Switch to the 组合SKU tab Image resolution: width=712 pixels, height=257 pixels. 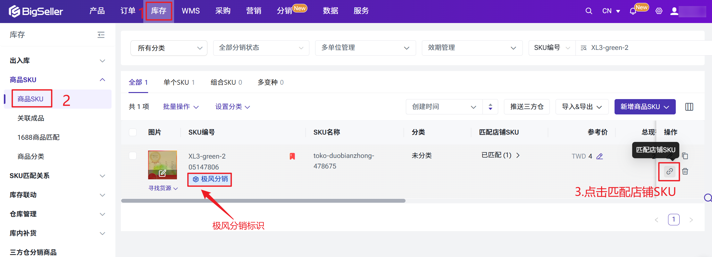[226, 82]
